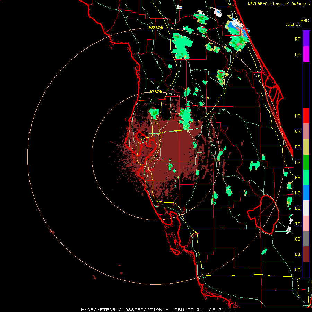This screenshot has height=312, width=312.
Task: Click the Hydrometeor Classification KTBW title text
Action: (x=157, y=310)
